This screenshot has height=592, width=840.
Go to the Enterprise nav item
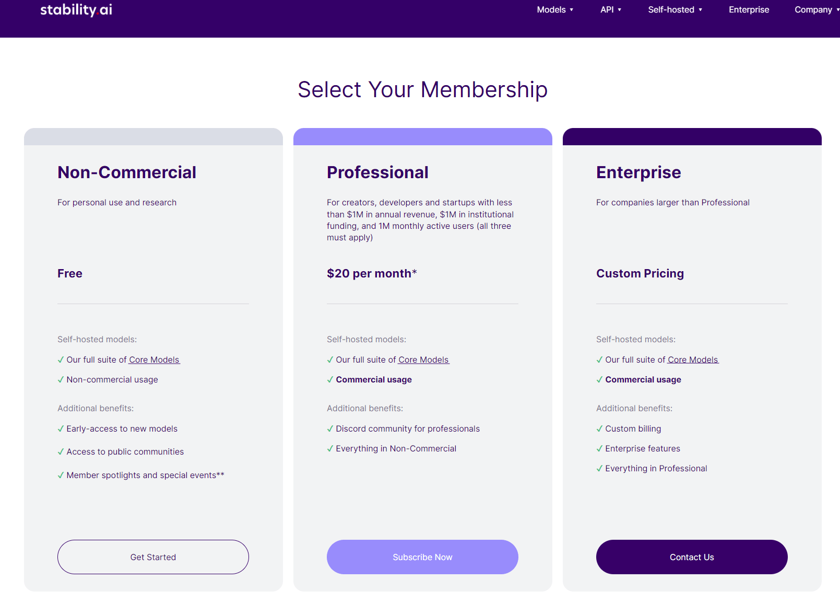[749, 10]
